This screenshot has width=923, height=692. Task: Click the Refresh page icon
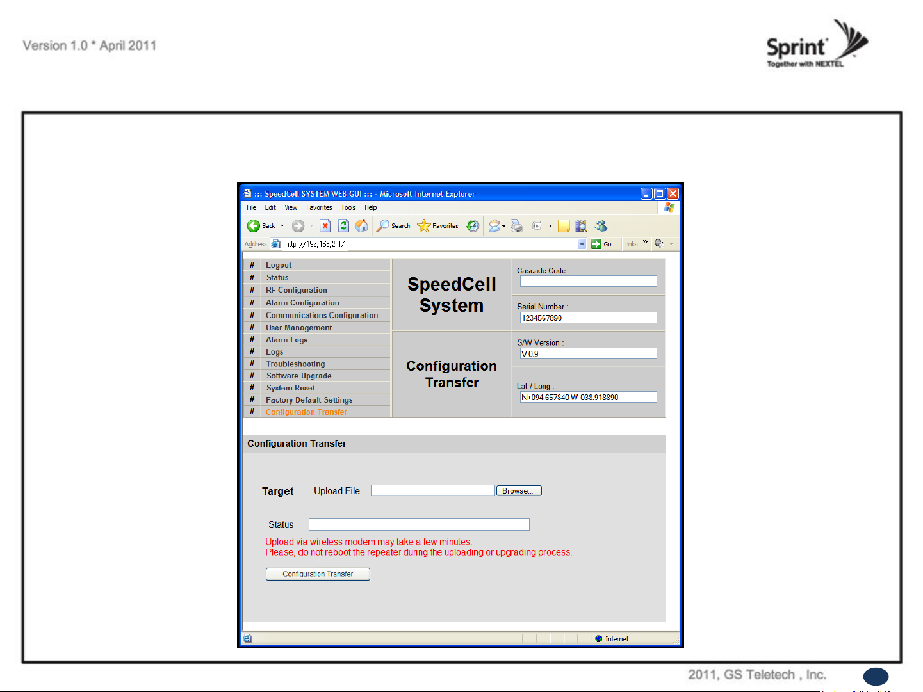coord(343,226)
